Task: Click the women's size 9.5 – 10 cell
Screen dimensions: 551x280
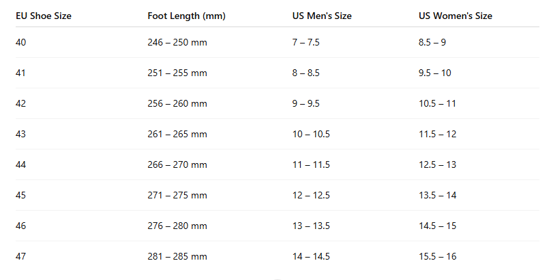Action: (x=435, y=73)
